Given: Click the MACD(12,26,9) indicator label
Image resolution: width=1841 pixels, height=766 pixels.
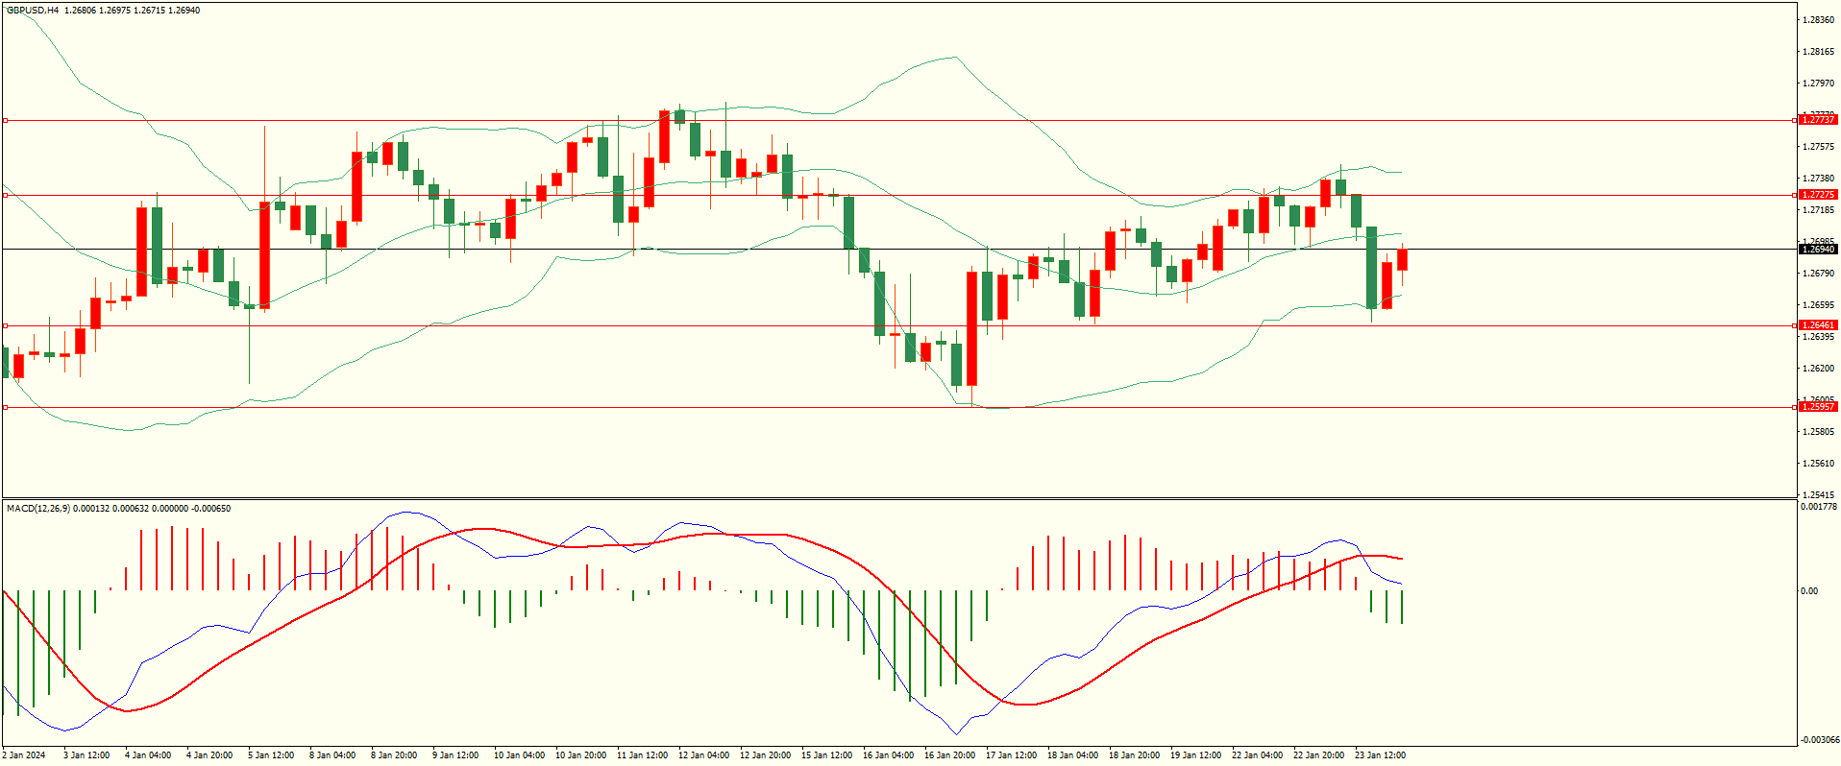Looking at the screenshot, I should (x=38, y=508).
